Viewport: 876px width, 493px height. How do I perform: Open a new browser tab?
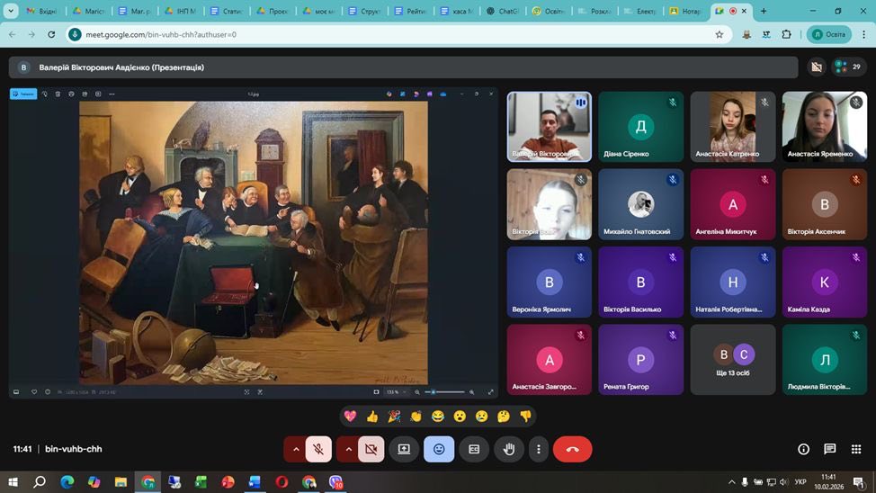coord(764,11)
